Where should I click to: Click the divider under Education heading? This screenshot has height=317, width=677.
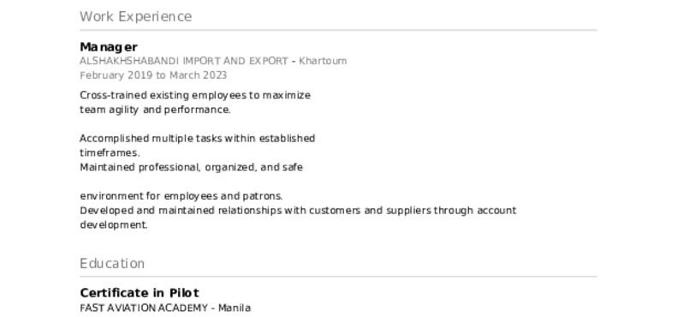(339, 277)
